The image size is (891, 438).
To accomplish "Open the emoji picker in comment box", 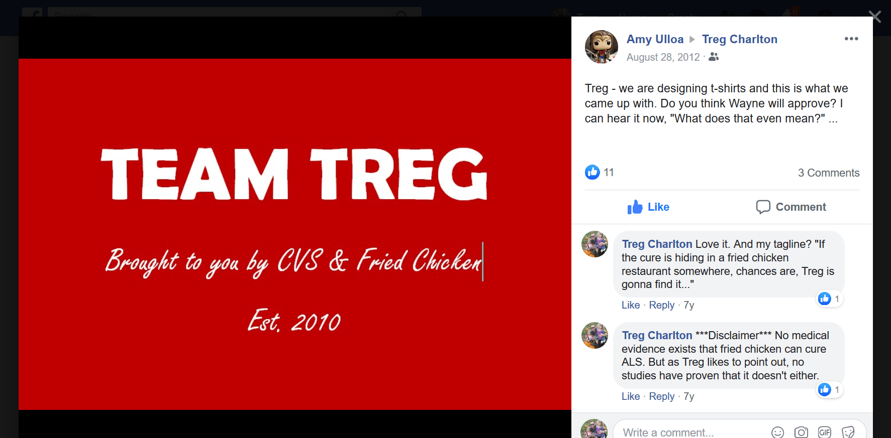I will (777, 432).
